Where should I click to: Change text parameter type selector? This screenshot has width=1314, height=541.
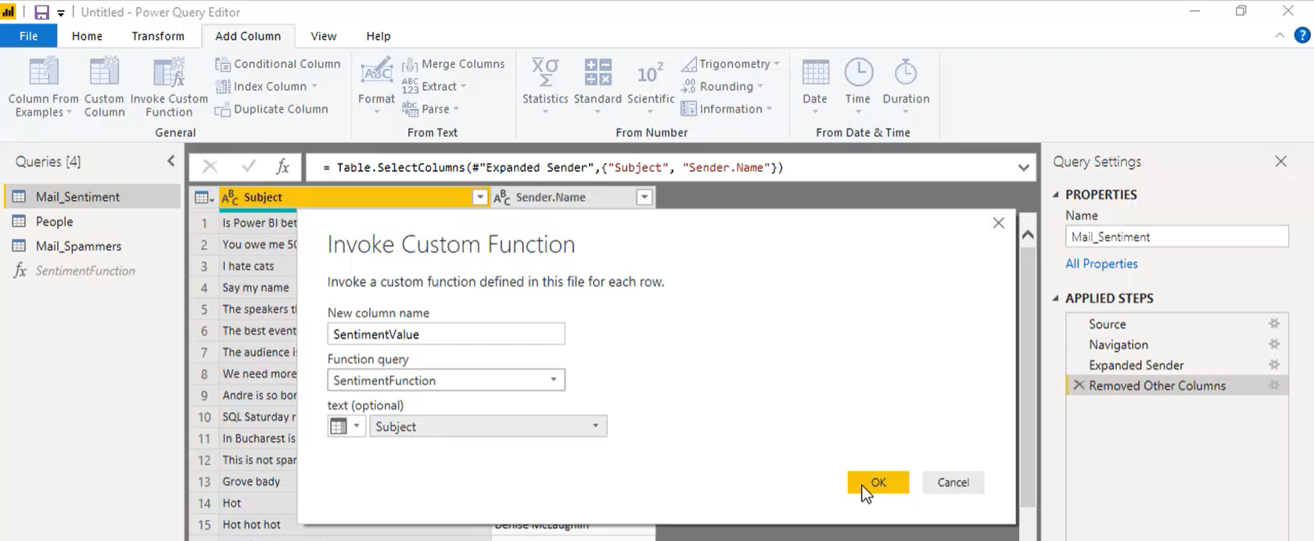[346, 427]
